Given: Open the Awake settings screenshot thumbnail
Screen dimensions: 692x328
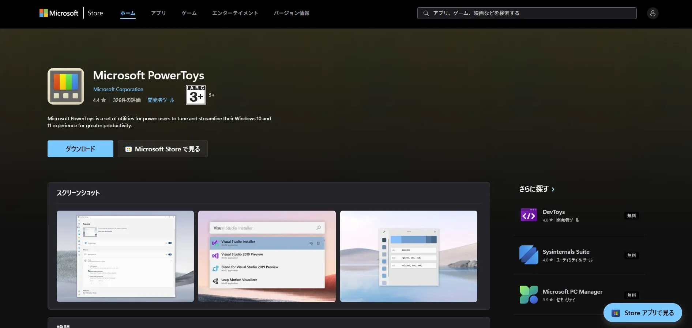Looking at the screenshot, I should click(125, 256).
